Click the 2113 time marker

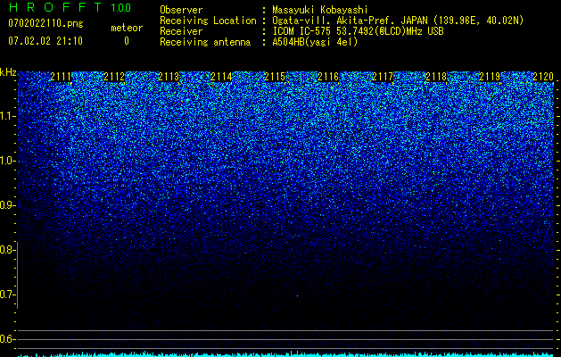click(169, 77)
